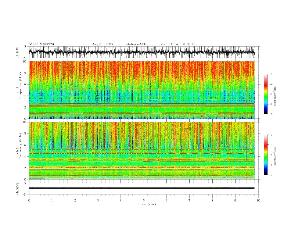291x225 pixels.
Task: Click the log(PSD) label of ch.2 colorbar
Action: coord(275,157)
